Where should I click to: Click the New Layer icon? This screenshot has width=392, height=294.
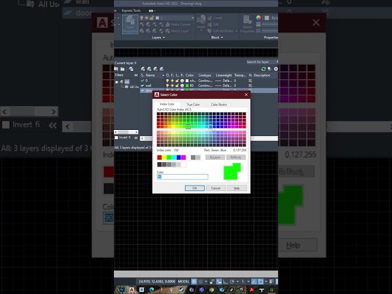click(x=143, y=69)
